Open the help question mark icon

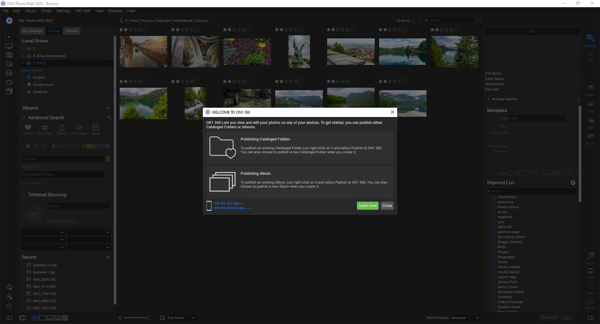(x=9, y=306)
